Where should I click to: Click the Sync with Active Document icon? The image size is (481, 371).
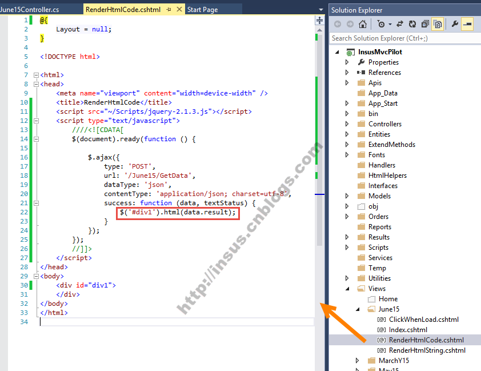pos(400,24)
